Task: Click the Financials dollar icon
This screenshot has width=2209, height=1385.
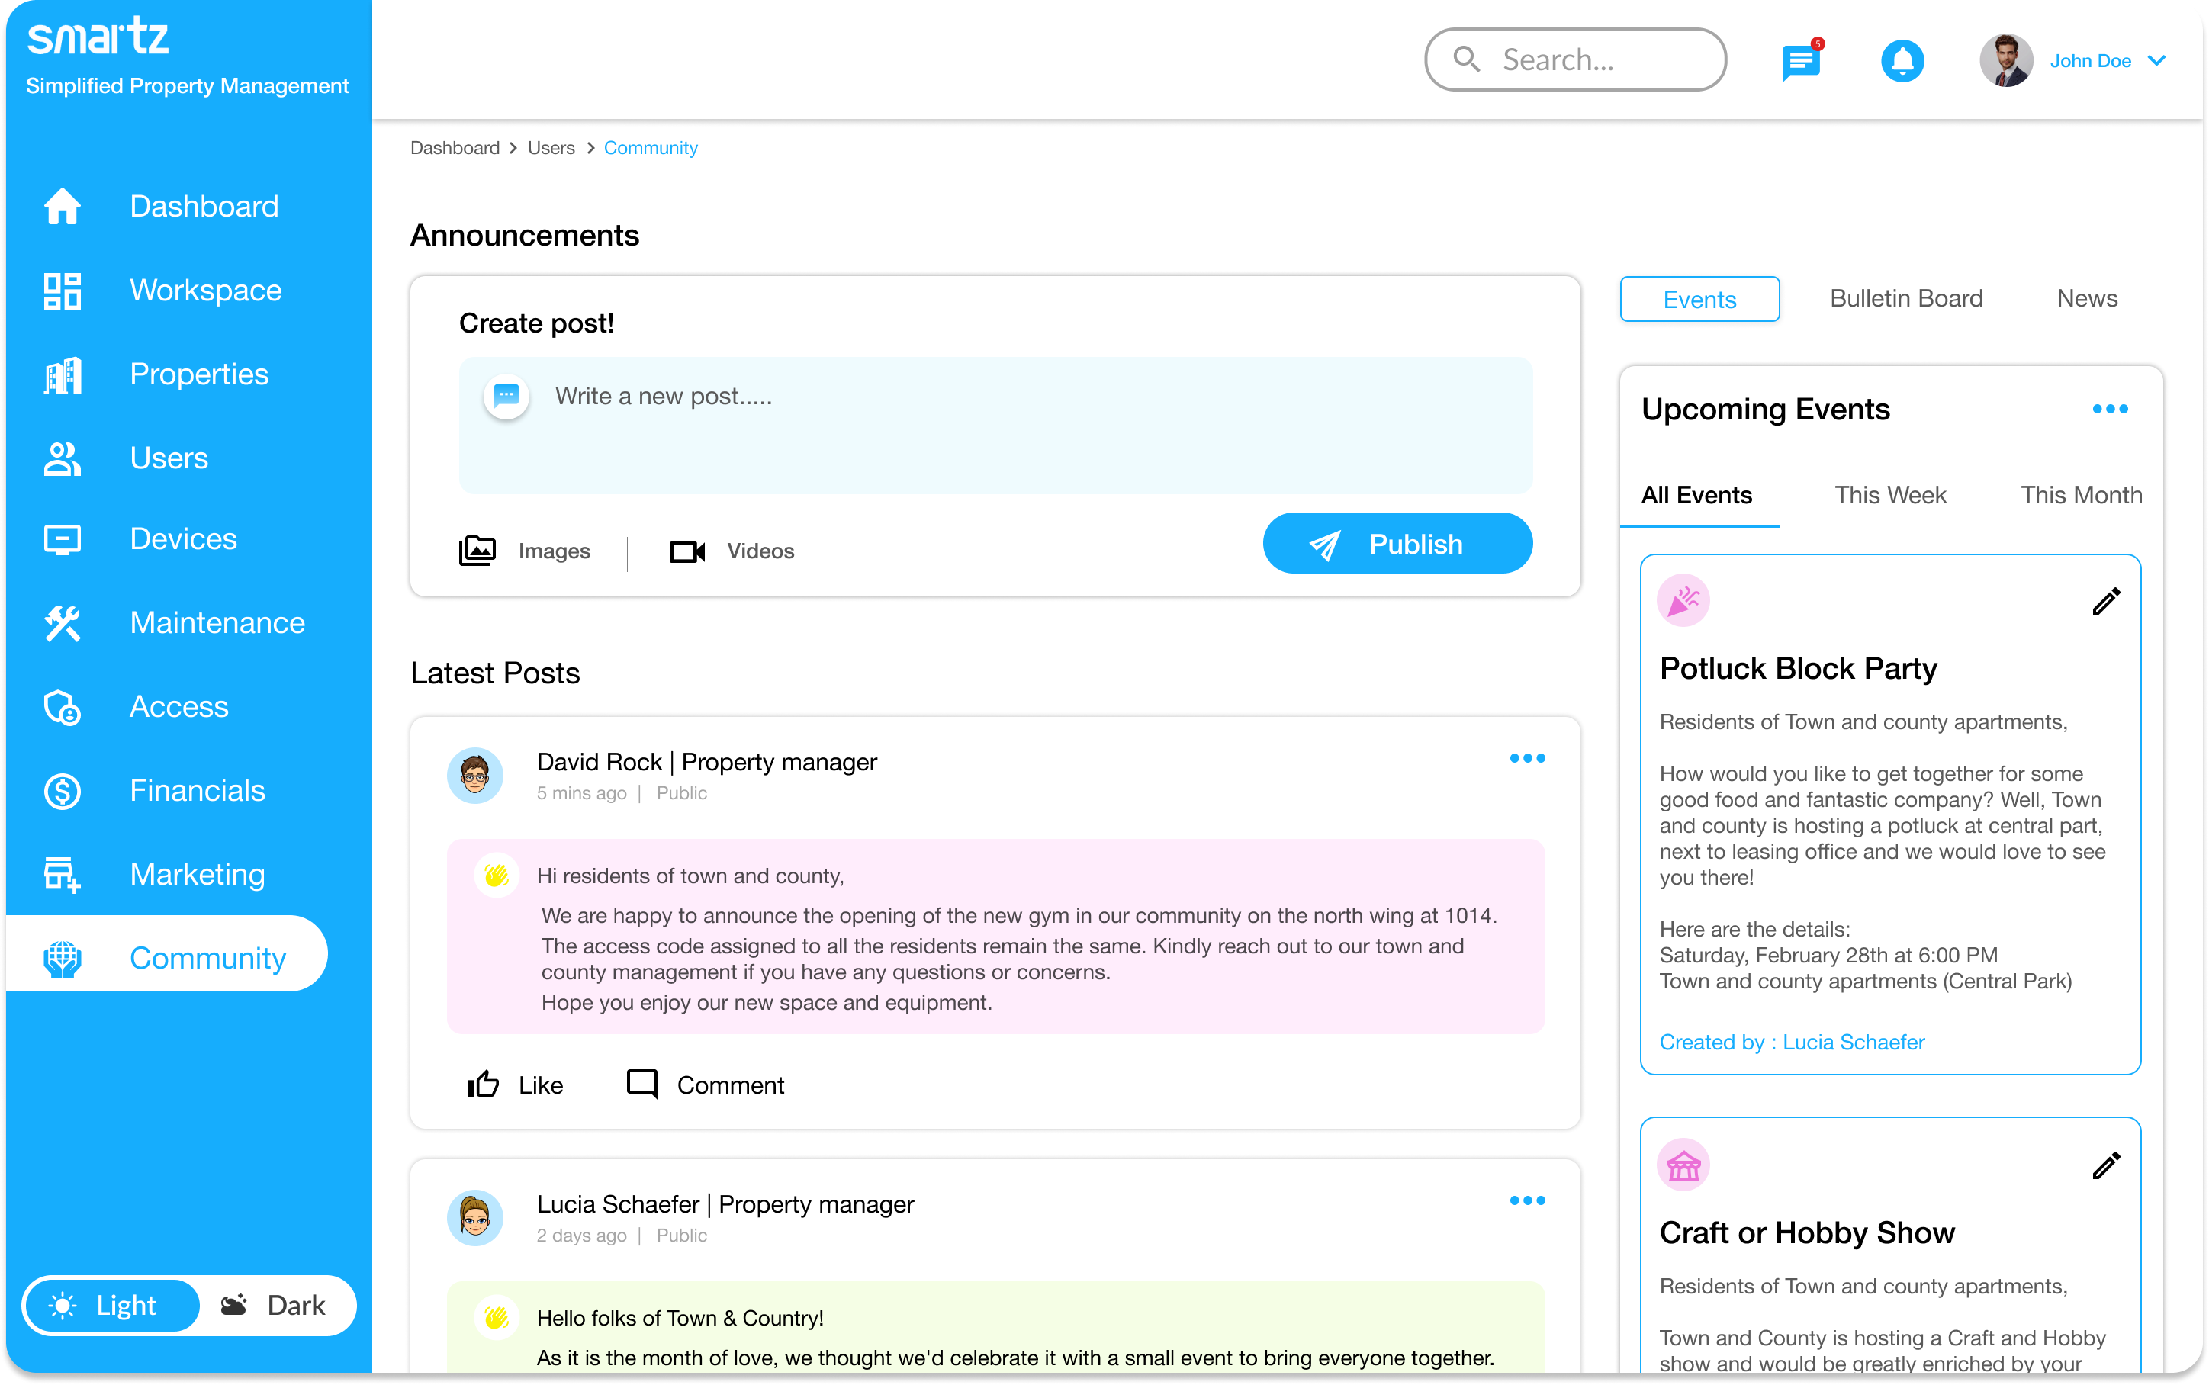Action: click(x=63, y=791)
